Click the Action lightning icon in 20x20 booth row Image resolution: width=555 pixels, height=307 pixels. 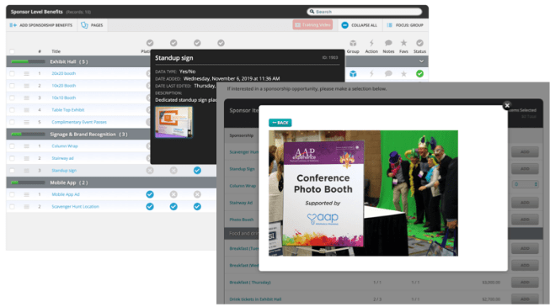click(x=371, y=73)
